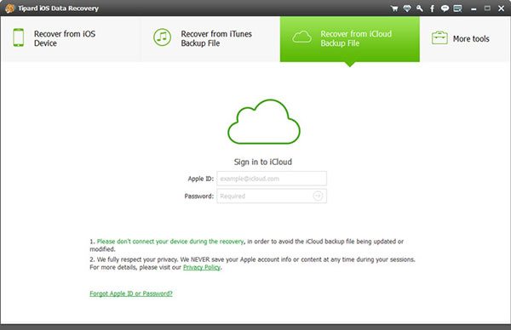Click the speech bubble feedback icon
Image resolution: width=511 pixels, height=330 pixels.
[445, 9]
